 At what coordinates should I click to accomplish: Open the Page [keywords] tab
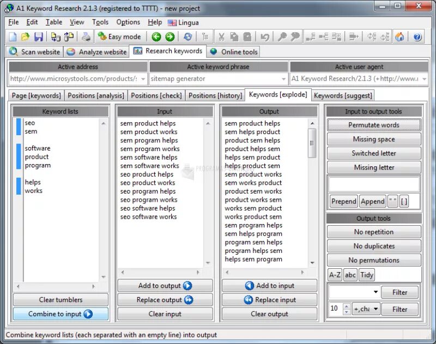pos(36,95)
